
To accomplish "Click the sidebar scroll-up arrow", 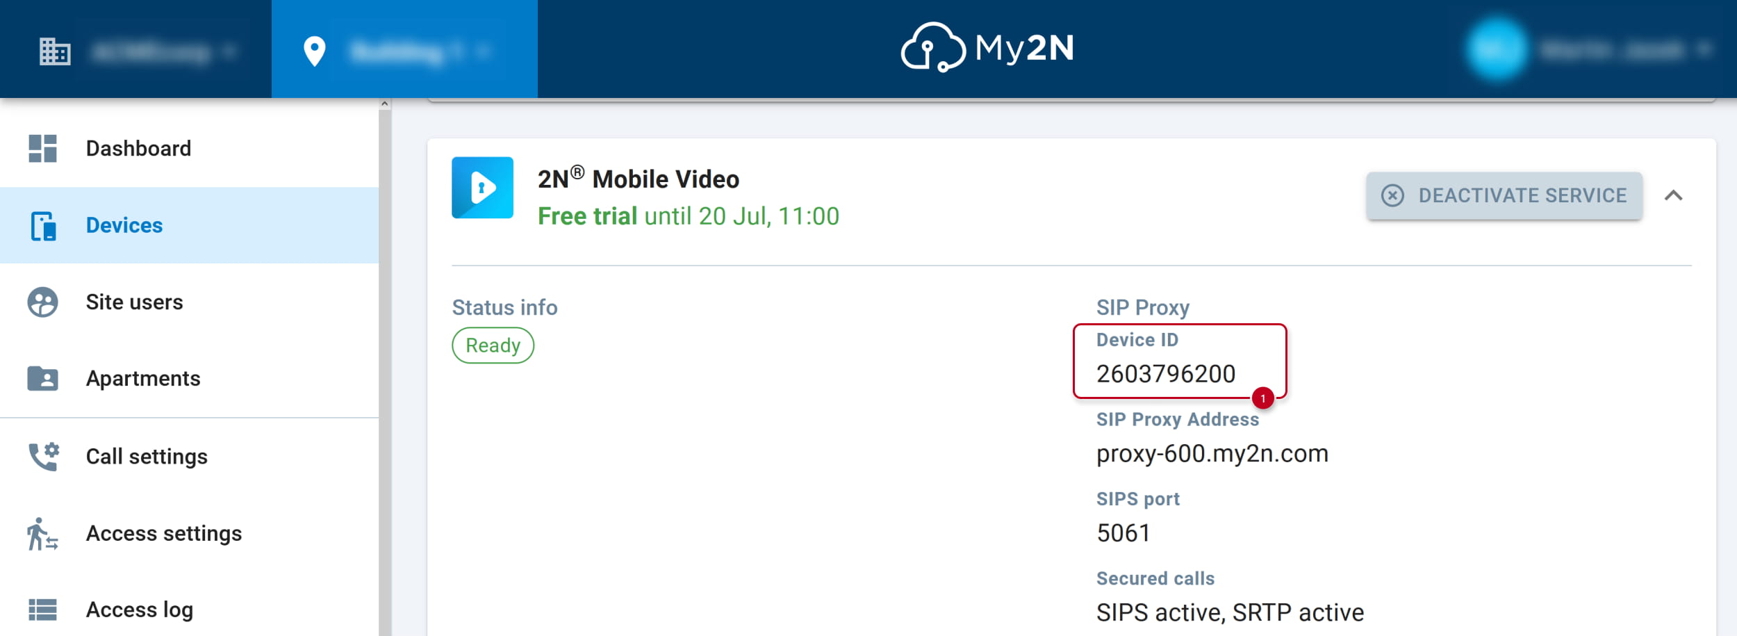I will point(385,104).
